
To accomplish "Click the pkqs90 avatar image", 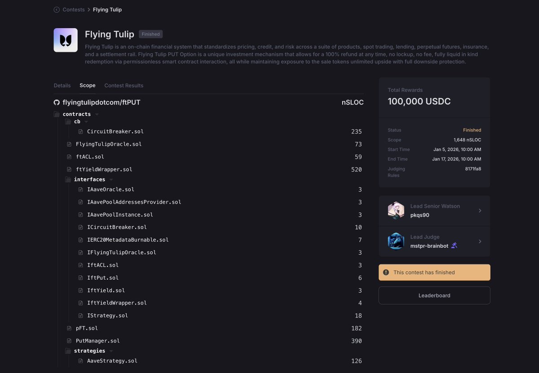I will point(396,211).
